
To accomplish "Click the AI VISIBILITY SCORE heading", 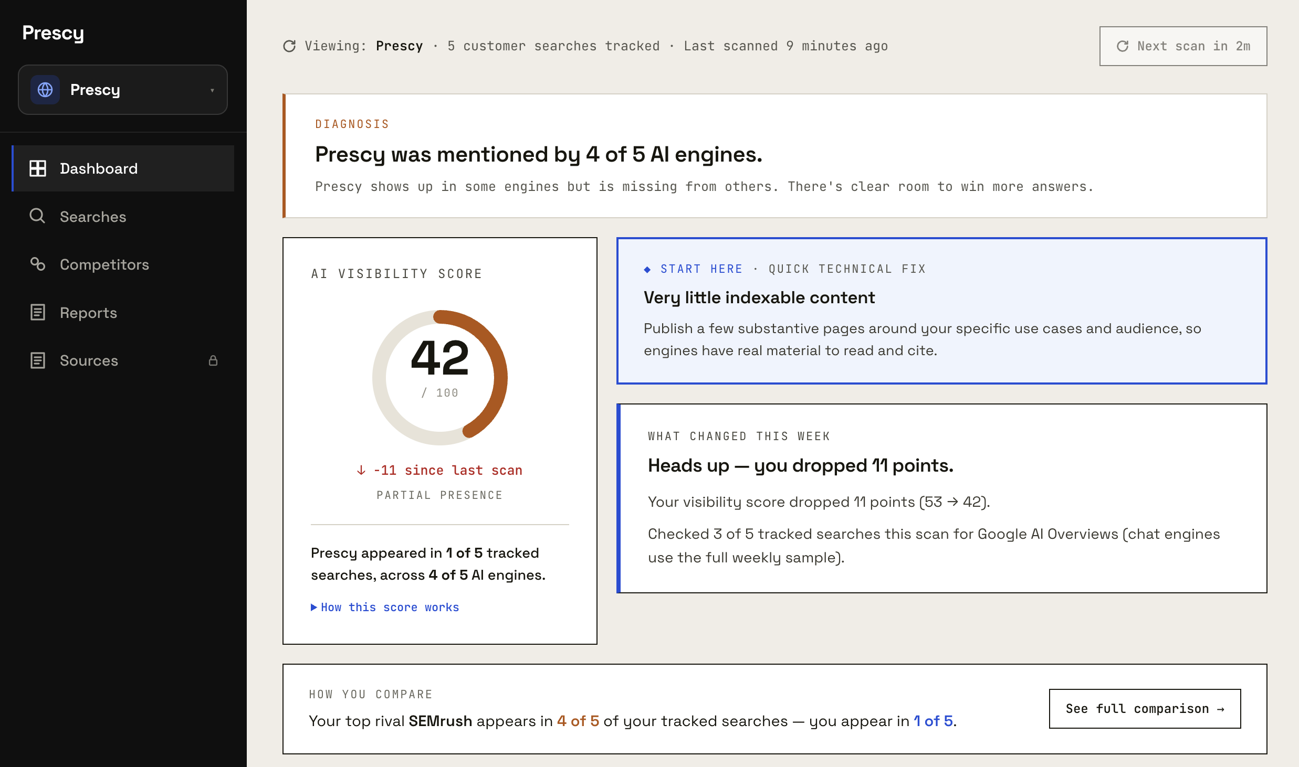I will pyautogui.click(x=396, y=274).
